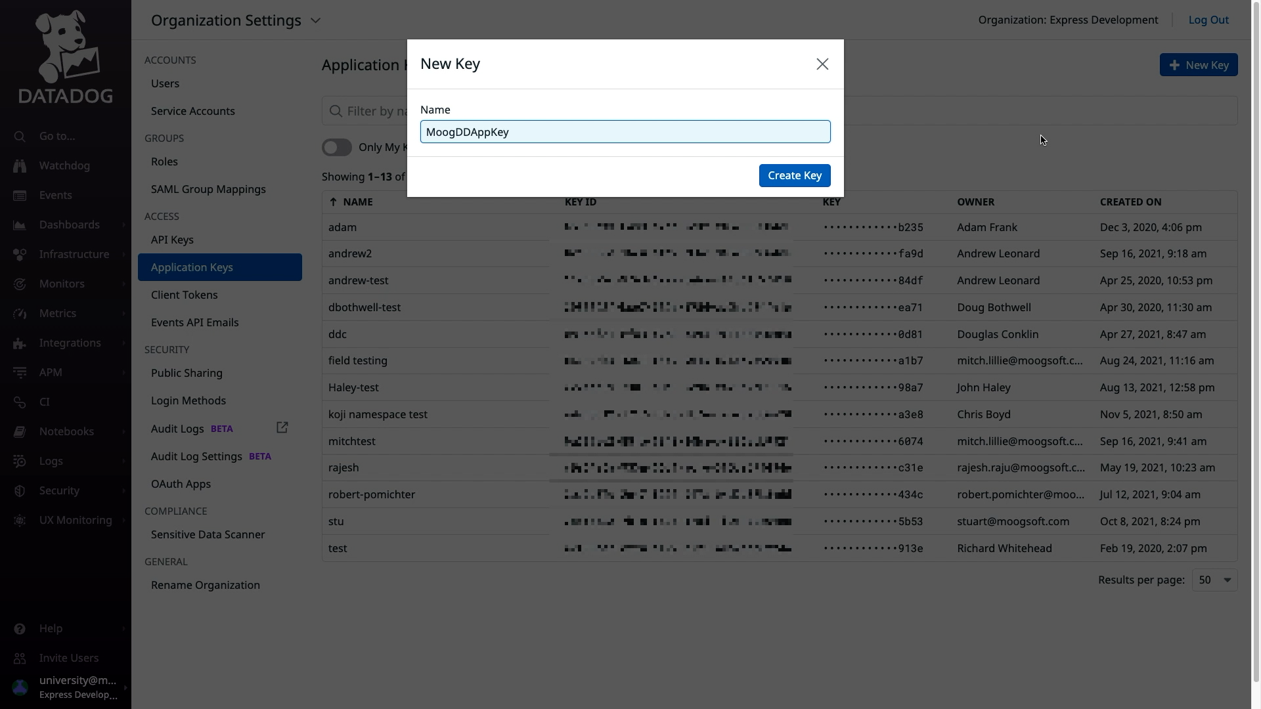Image resolution: width=1261 pixels, height=709 pixels.
Task: Sort by the NAME column arrow
Action: (333, 202)
